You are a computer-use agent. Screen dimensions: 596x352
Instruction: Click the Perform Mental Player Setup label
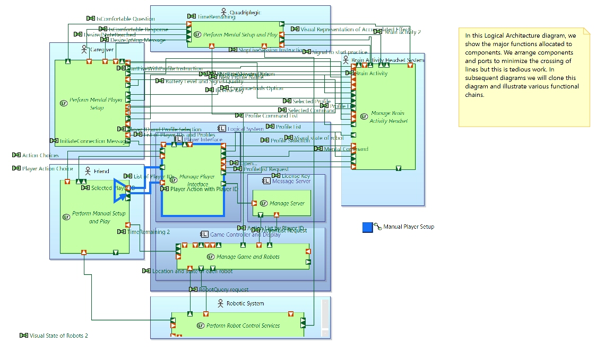coord(96,103)
